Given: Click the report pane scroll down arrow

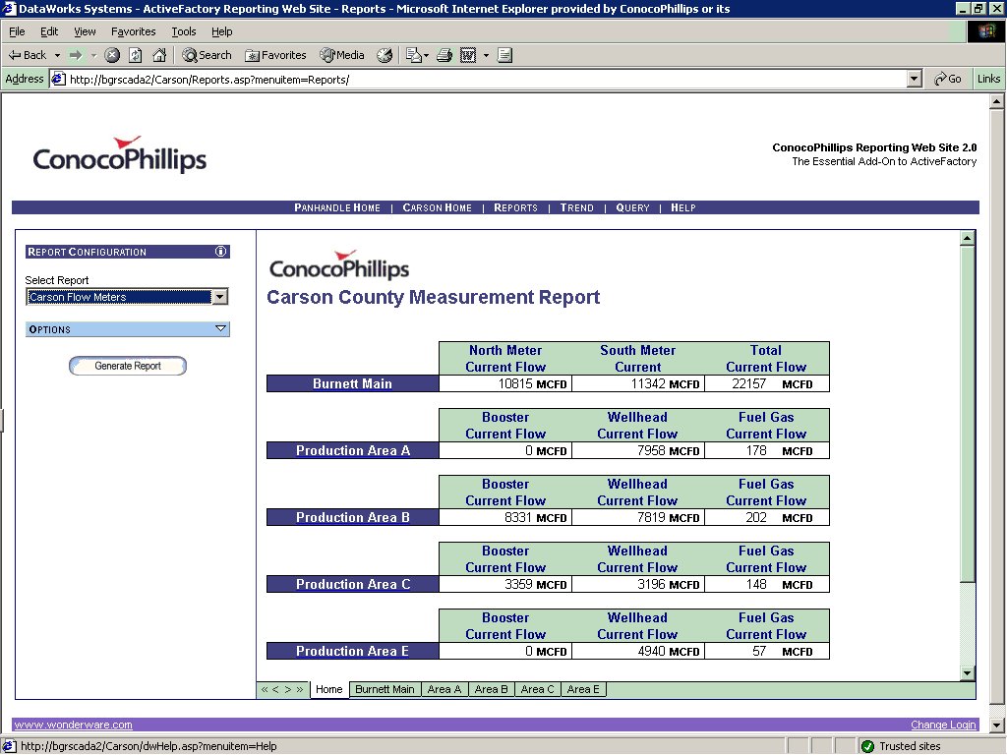Looking at the screenshot, I should (x=967, y=672).
